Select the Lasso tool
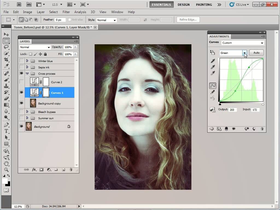The width and height of the screenshot is (280, 210). point(6,47)
